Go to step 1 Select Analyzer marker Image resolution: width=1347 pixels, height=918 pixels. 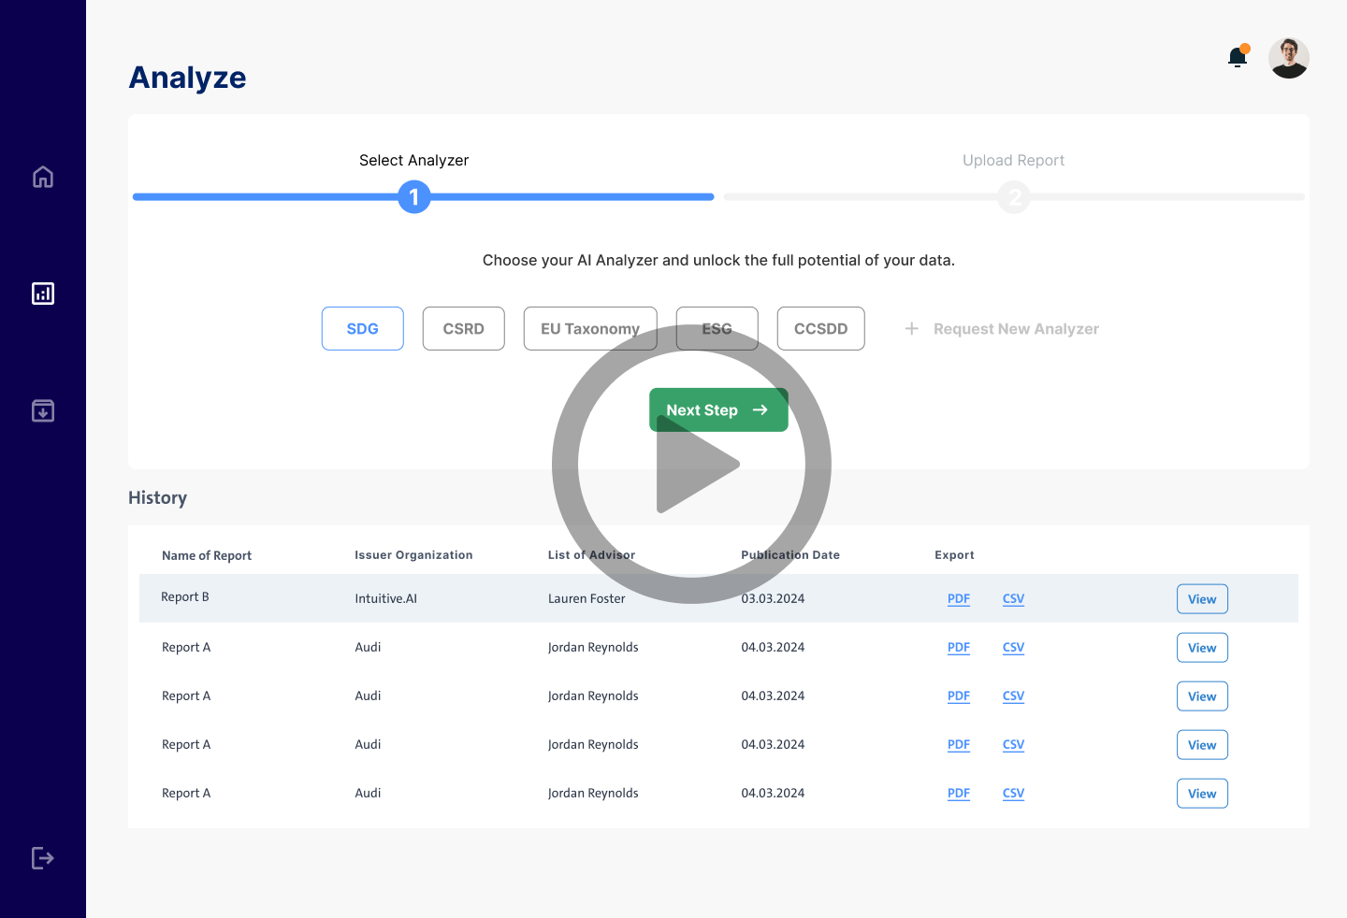(414, 197)
